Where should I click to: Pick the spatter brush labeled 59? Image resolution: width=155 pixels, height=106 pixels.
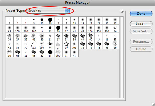42,37
